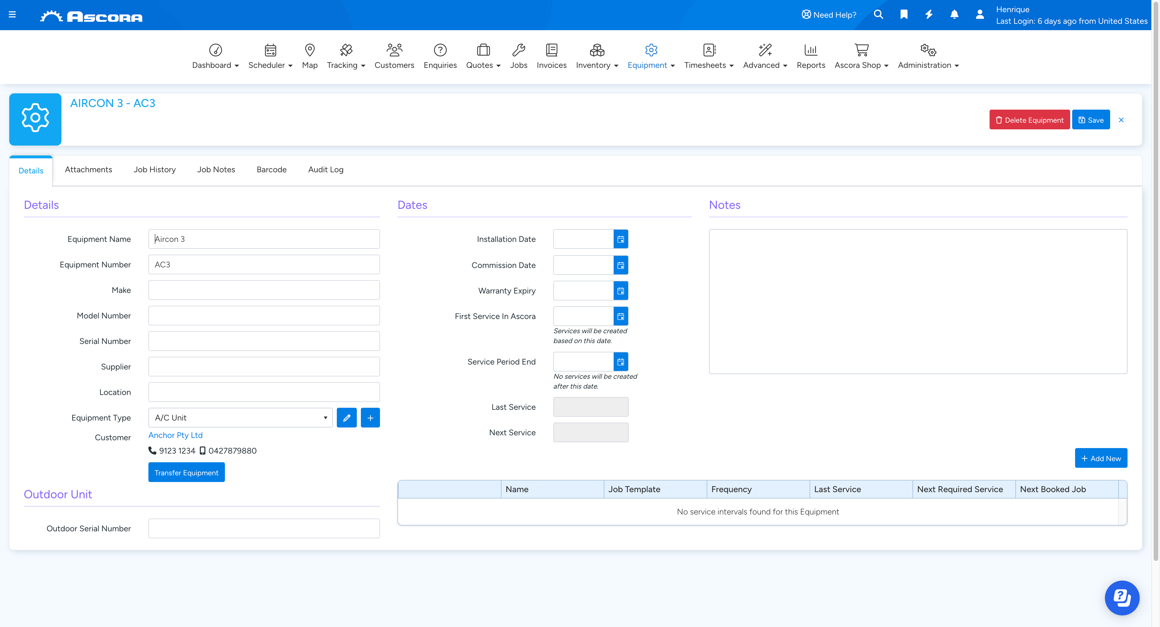Open the search magnifier icon
Image resolution: width=1160 pixels, height=627 pixels.
(878, 15)
